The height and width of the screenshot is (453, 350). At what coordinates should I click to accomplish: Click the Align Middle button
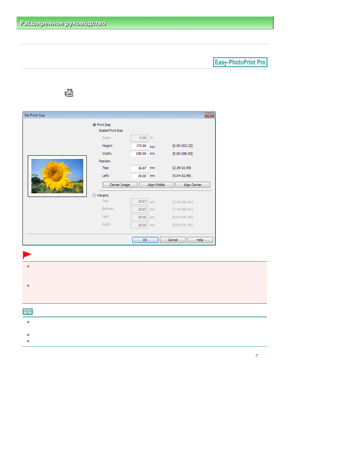156,185
